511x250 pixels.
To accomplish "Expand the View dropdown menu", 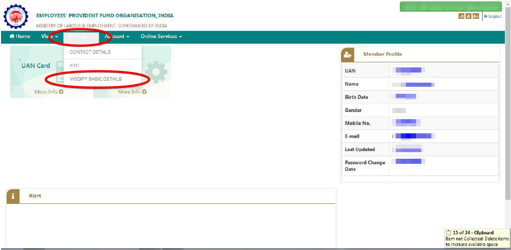I will [50, 37].
